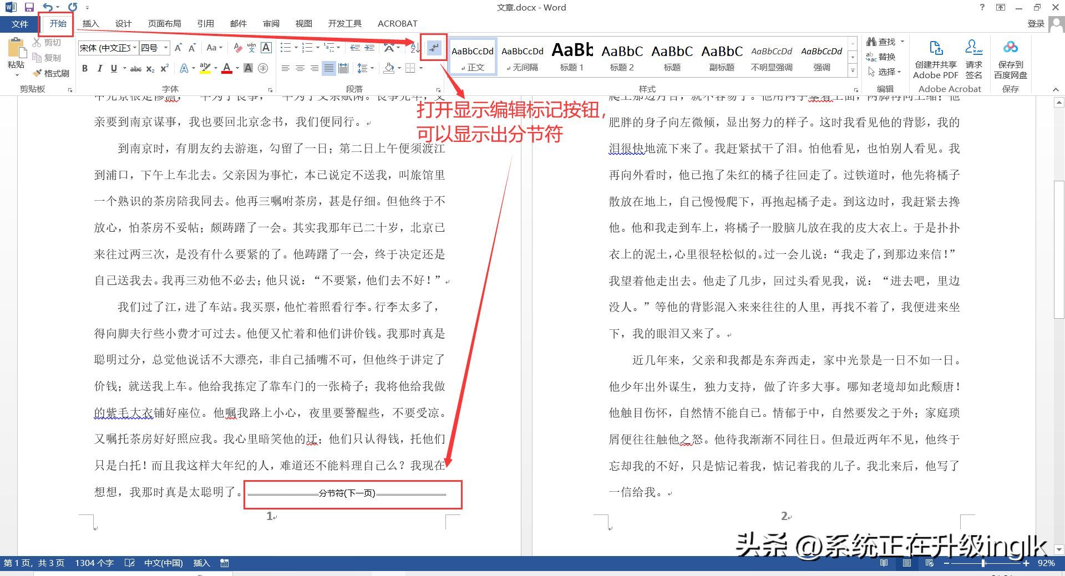Viewport: 1065px width, 576px height.
Task: Apply the Subtitle (副标题) style
Action: click(x=722, y=57)
